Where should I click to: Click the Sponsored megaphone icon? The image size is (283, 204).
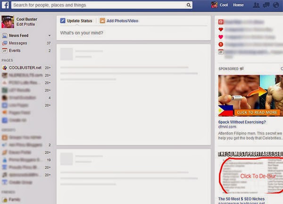click(241, 68)
